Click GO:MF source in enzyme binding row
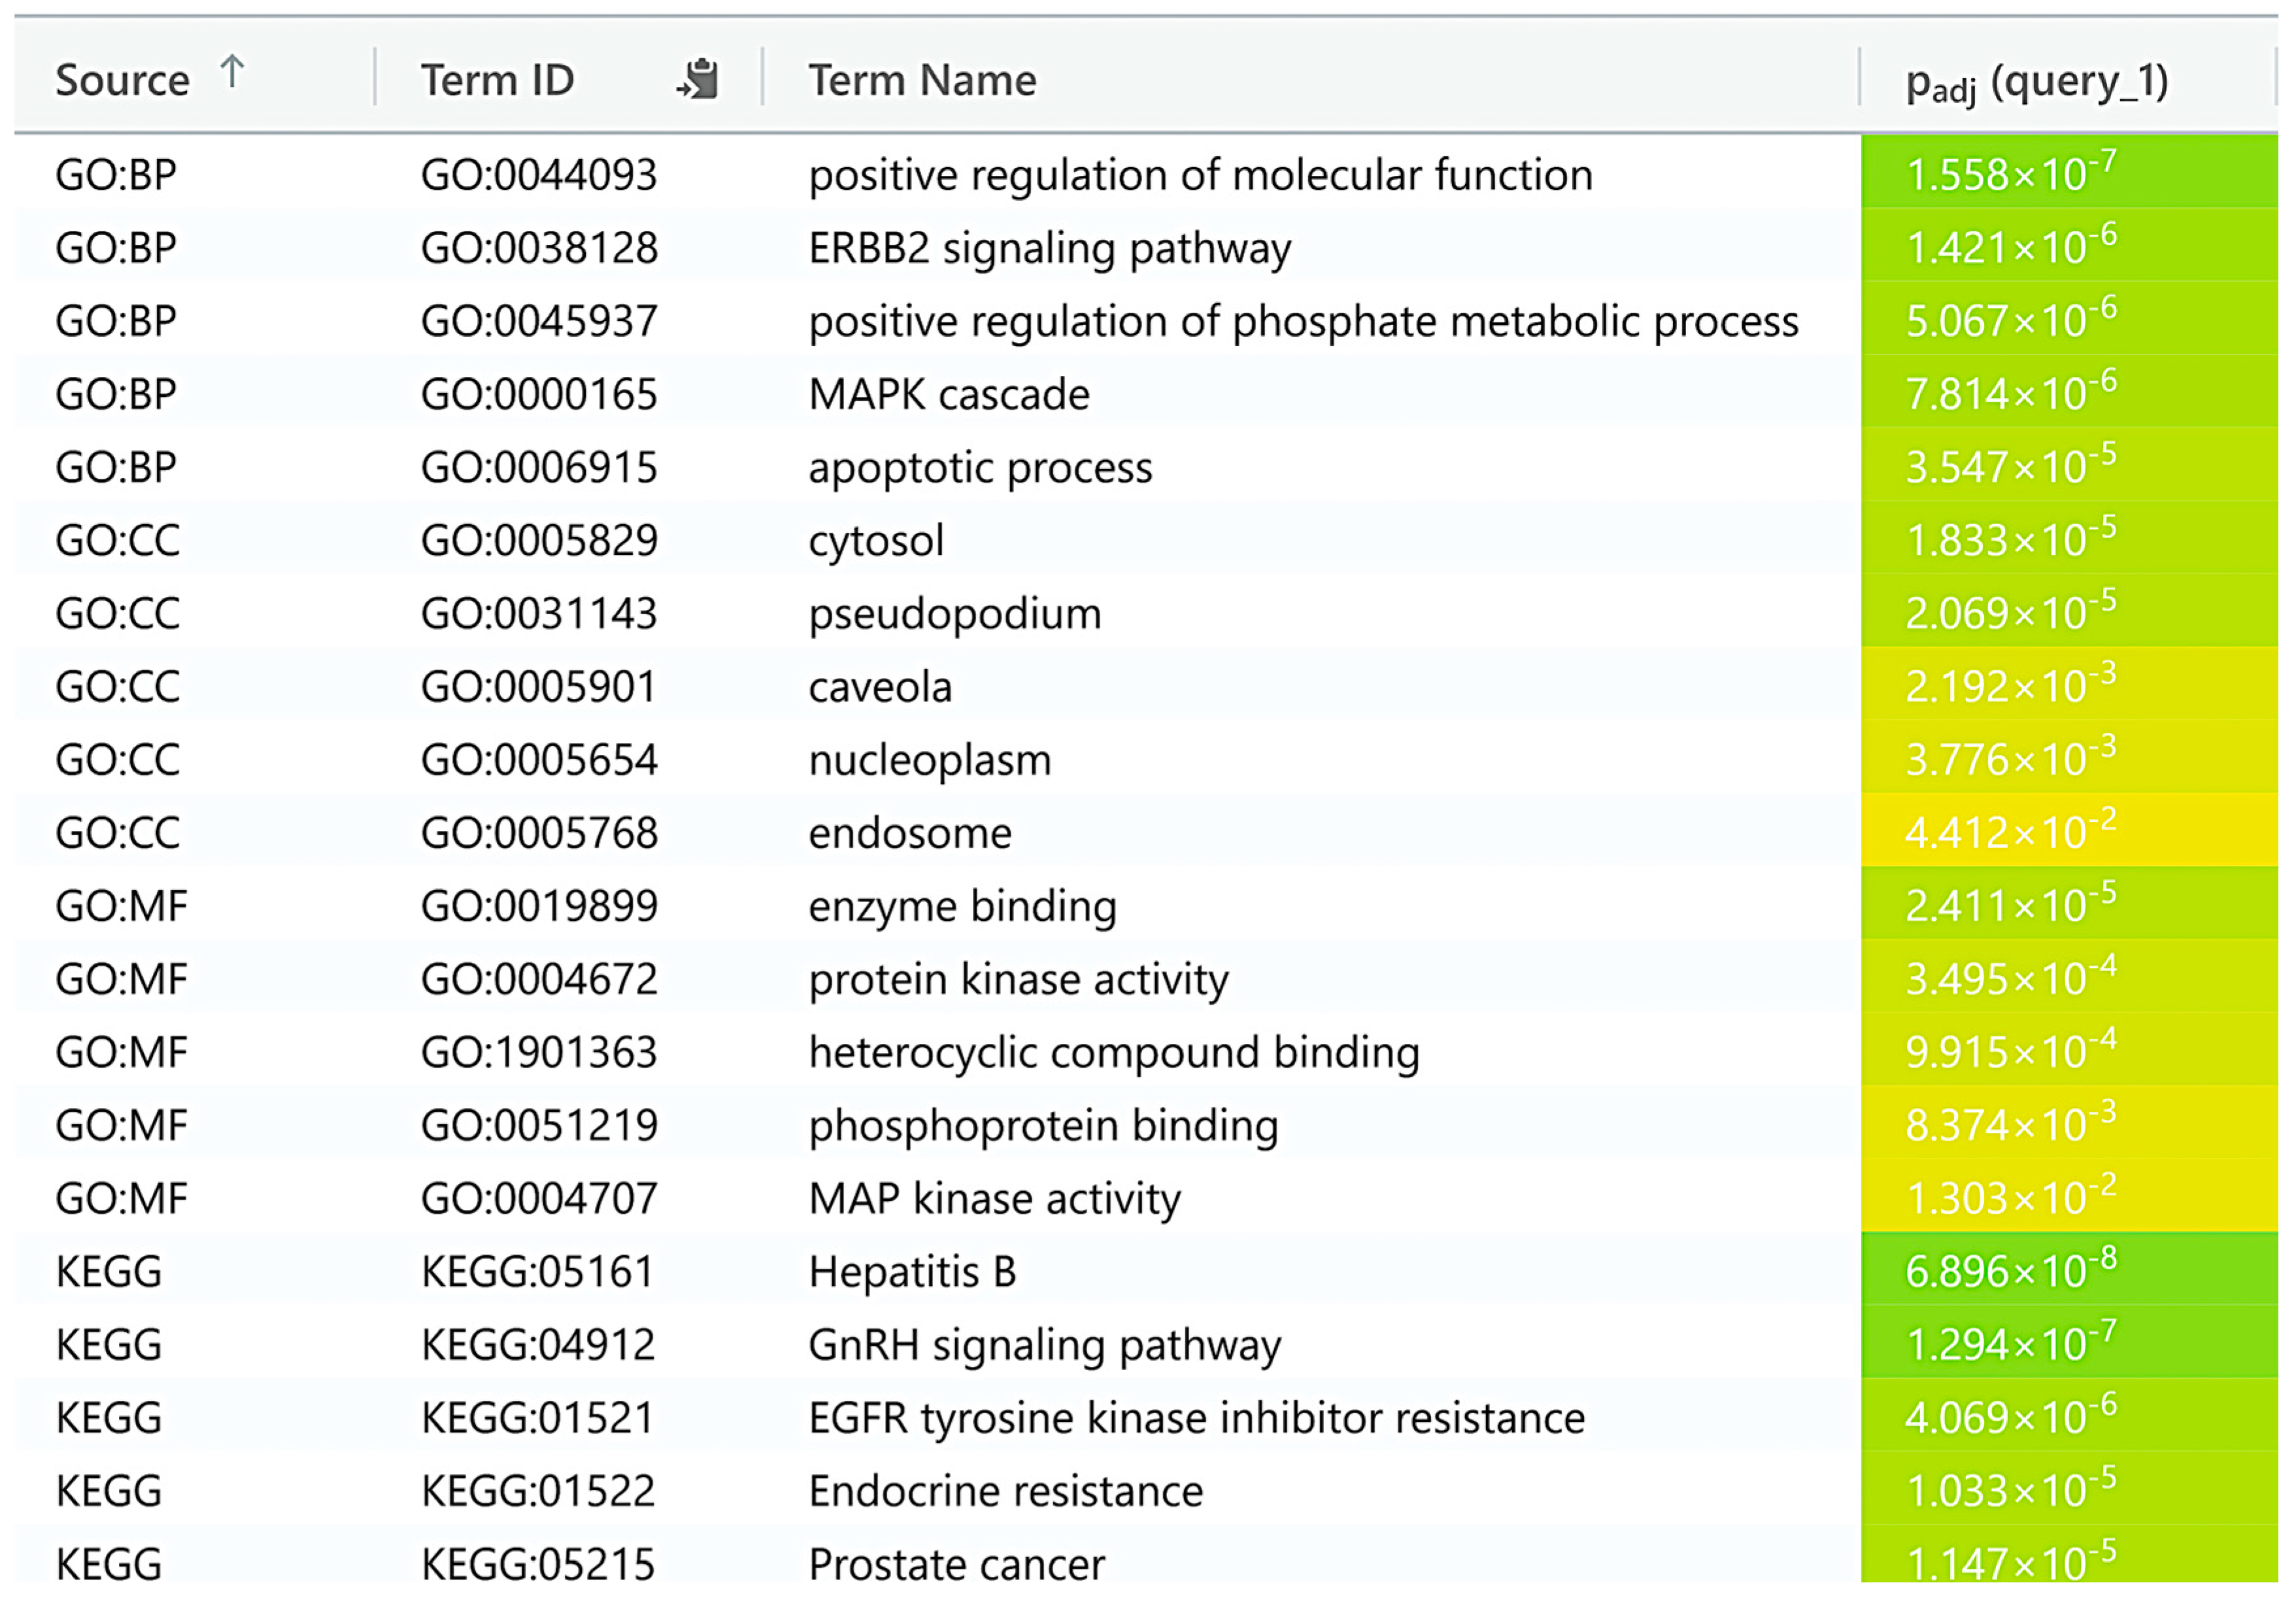The image size is (2296, 1599). [121, 906]
